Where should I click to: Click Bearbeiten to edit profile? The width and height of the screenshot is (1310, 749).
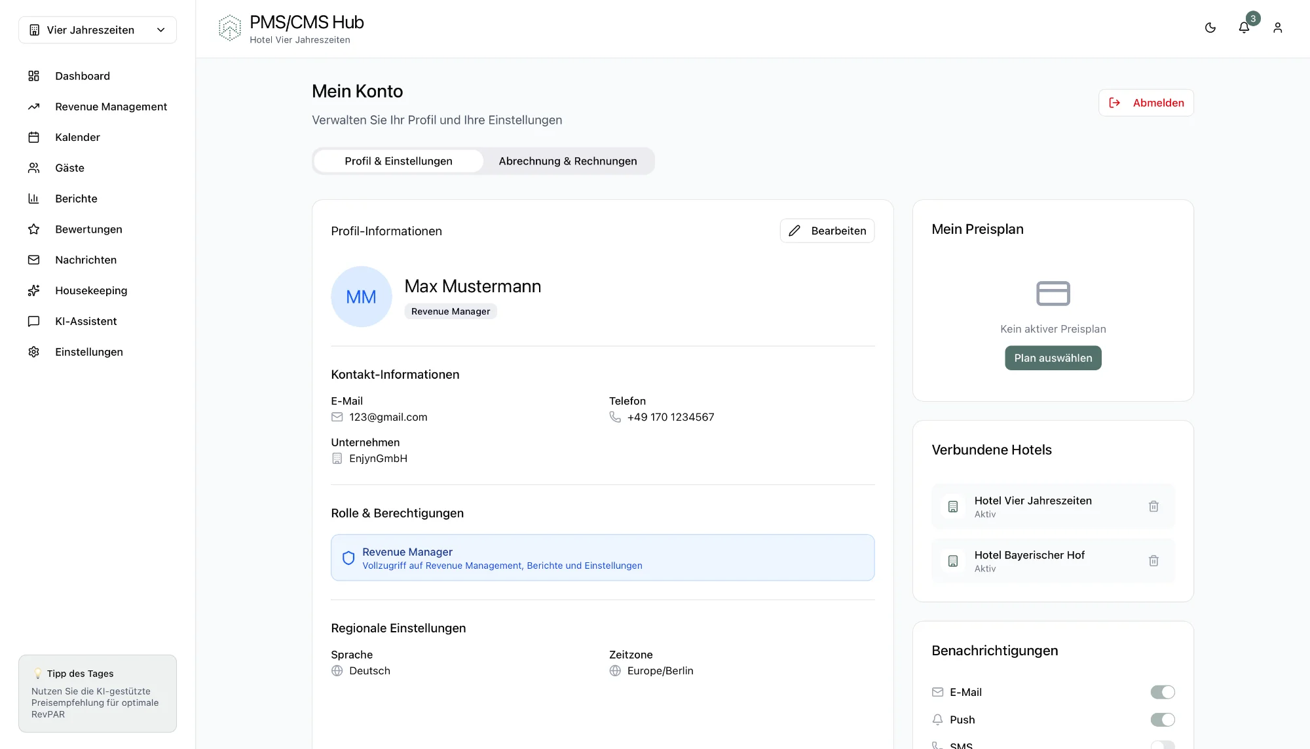[827, 231]
